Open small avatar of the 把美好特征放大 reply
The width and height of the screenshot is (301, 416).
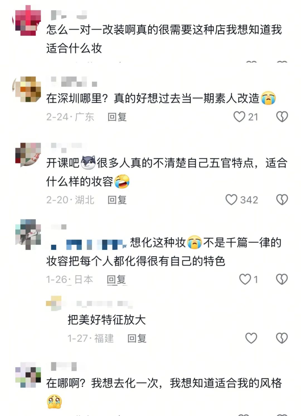click(x=54, y=304)
